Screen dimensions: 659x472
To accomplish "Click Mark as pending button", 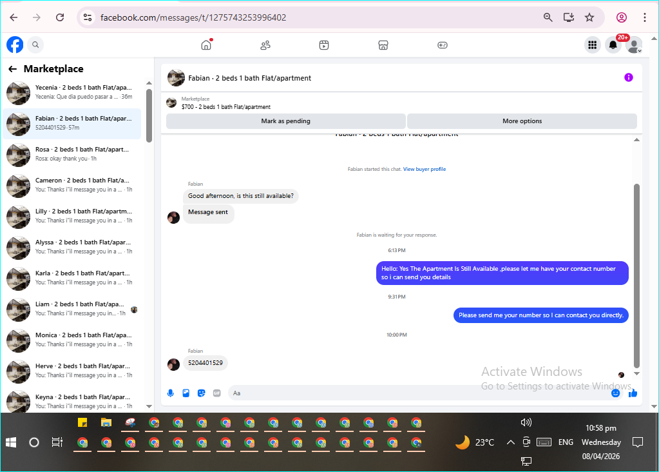I will 286,121.
